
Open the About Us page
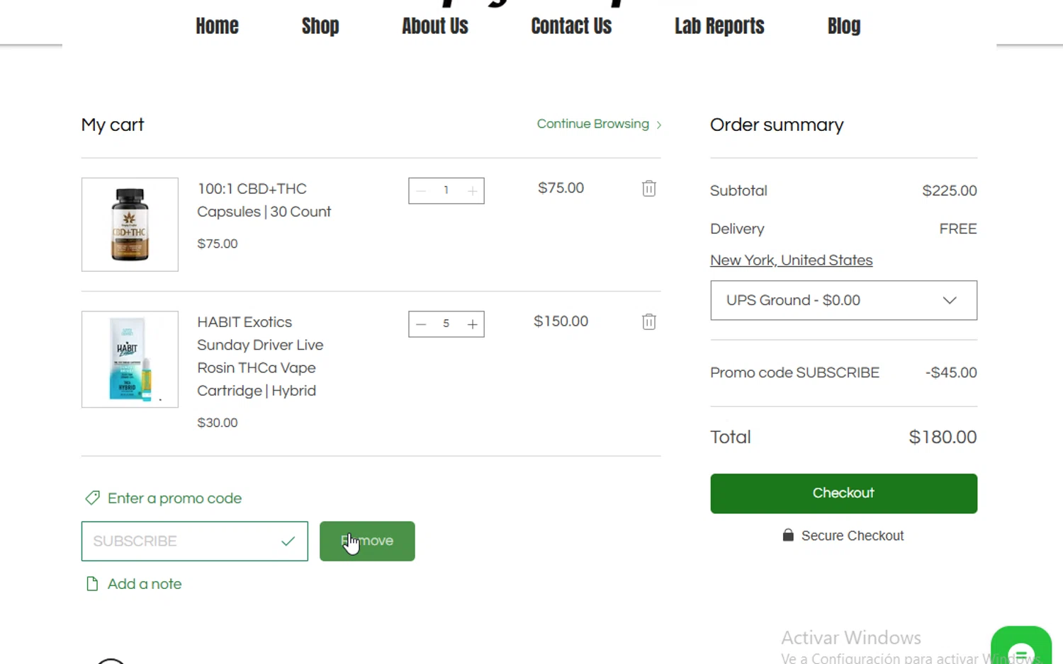tap(435, 26)
